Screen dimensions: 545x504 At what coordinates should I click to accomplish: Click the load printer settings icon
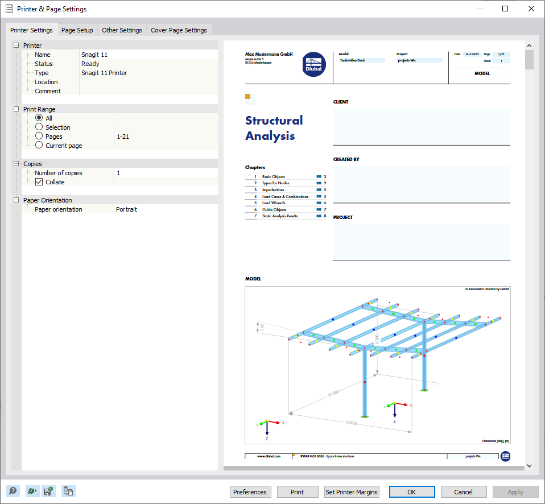point(32,491)
